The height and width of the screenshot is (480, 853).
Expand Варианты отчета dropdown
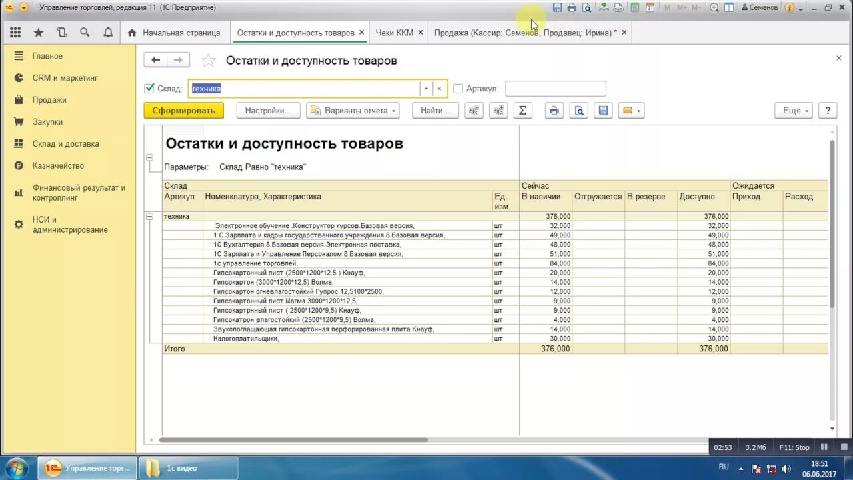click(x=353, y=111)
